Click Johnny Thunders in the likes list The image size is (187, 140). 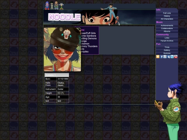(x=89, y=46)
